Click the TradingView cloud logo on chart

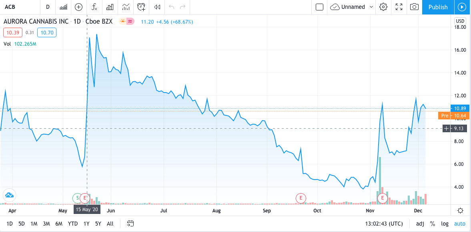pyautogui.click(x=9, y=195)
